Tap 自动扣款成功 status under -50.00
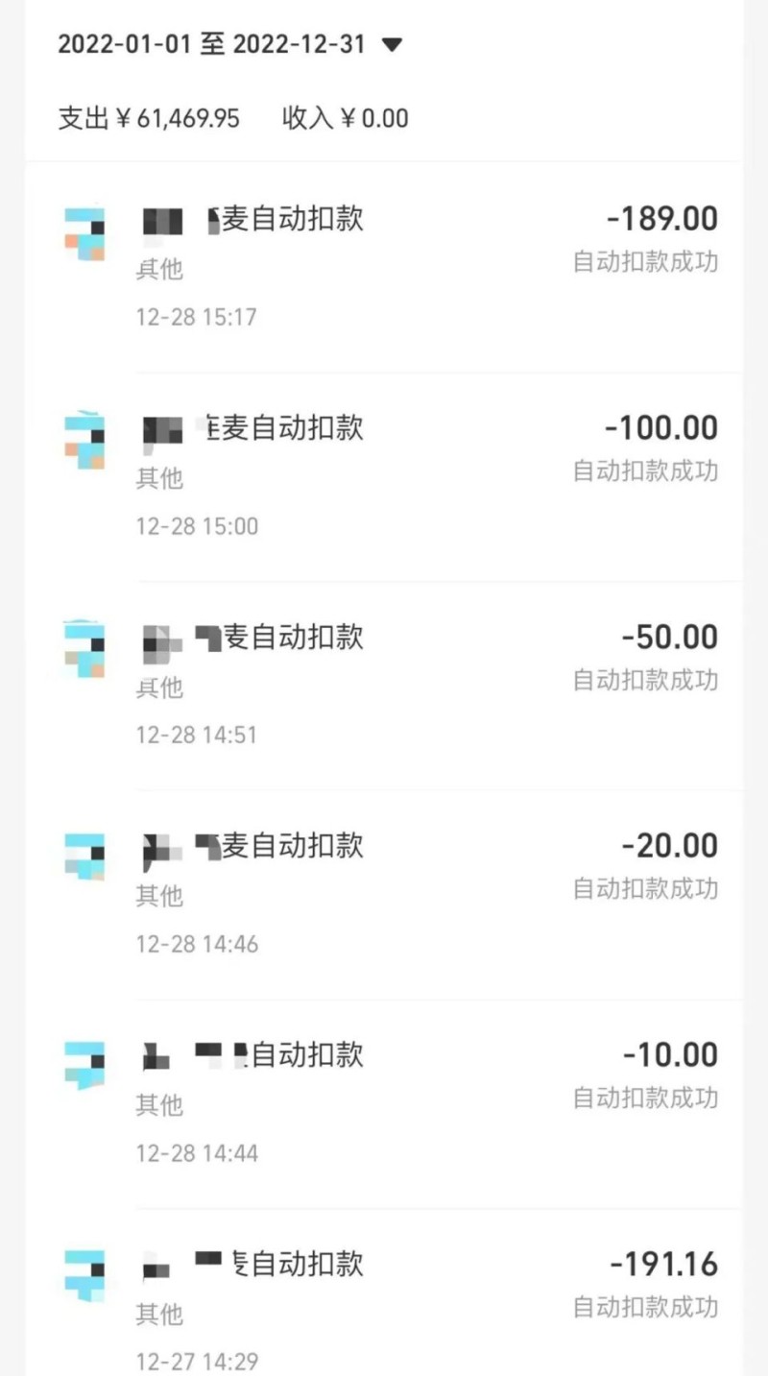 click(x=645, y=680)
